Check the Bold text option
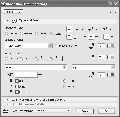Image resolution: width=120 pixels, height=117 pixels. 17,81
